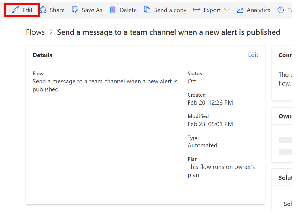
Task: Click the Solutions card heading
Action: [x=285, y=178]
